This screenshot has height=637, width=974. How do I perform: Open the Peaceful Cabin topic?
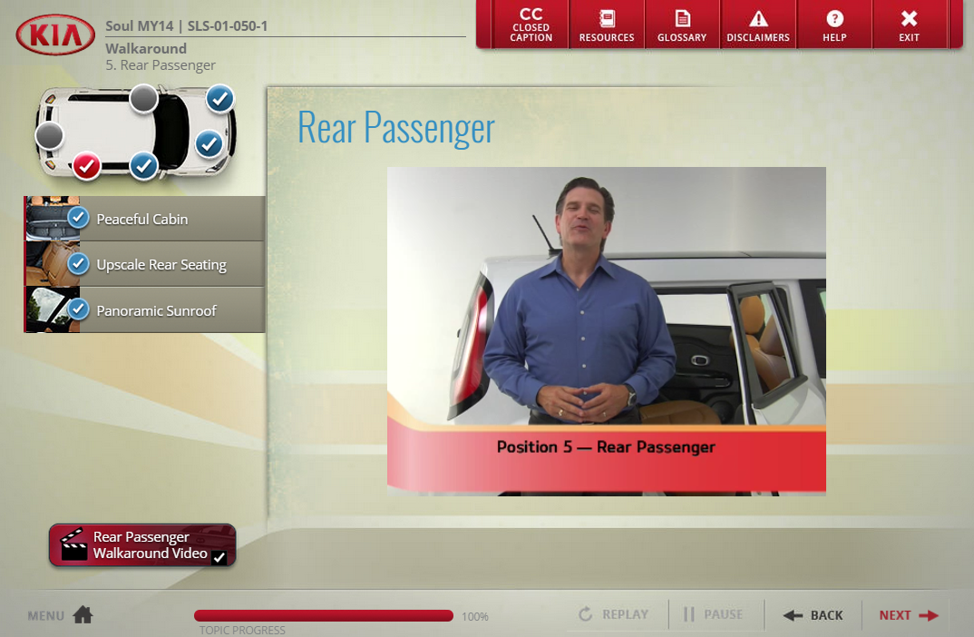click(145, 219)
